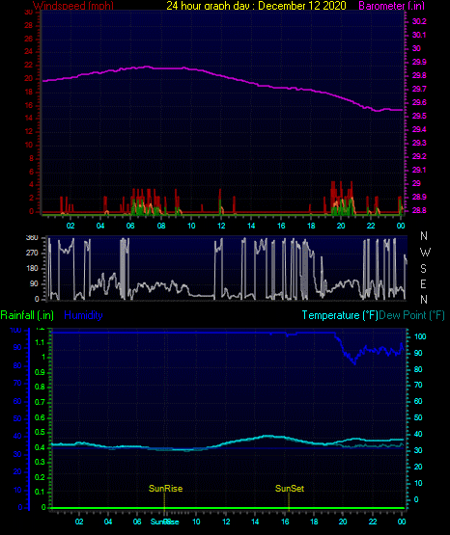450x535 pixels.
Task: Click the Barometer (.in) legend label
Action: pyautogui.click(x=391, y=6)
